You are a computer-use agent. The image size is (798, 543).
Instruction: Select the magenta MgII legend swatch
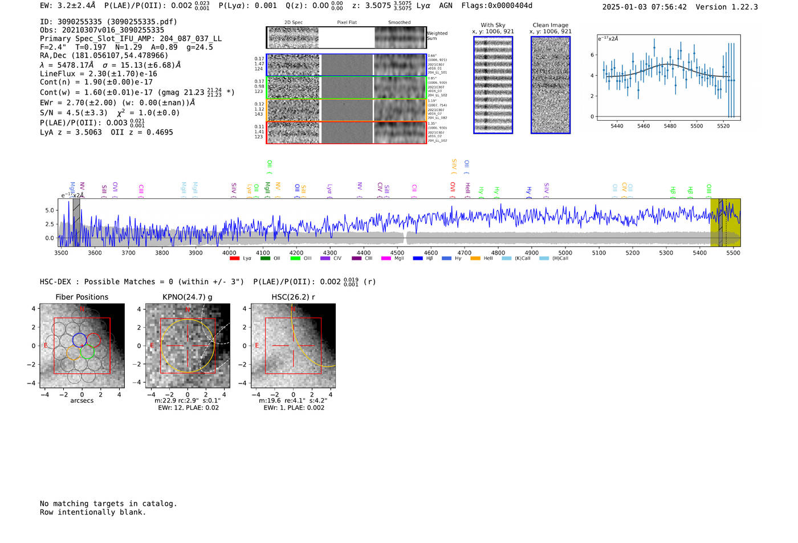pyautogui.click(x=386, y=259)
